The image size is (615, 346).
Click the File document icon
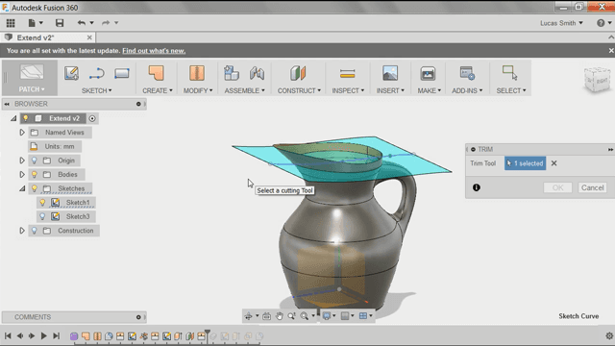point(32,23)
